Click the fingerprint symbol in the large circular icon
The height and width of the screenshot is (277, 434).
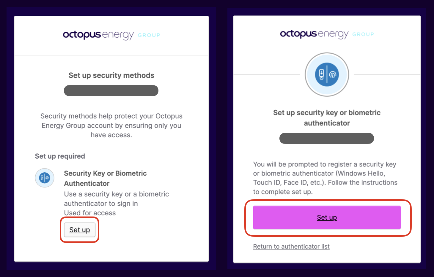(x=333, y=74)
